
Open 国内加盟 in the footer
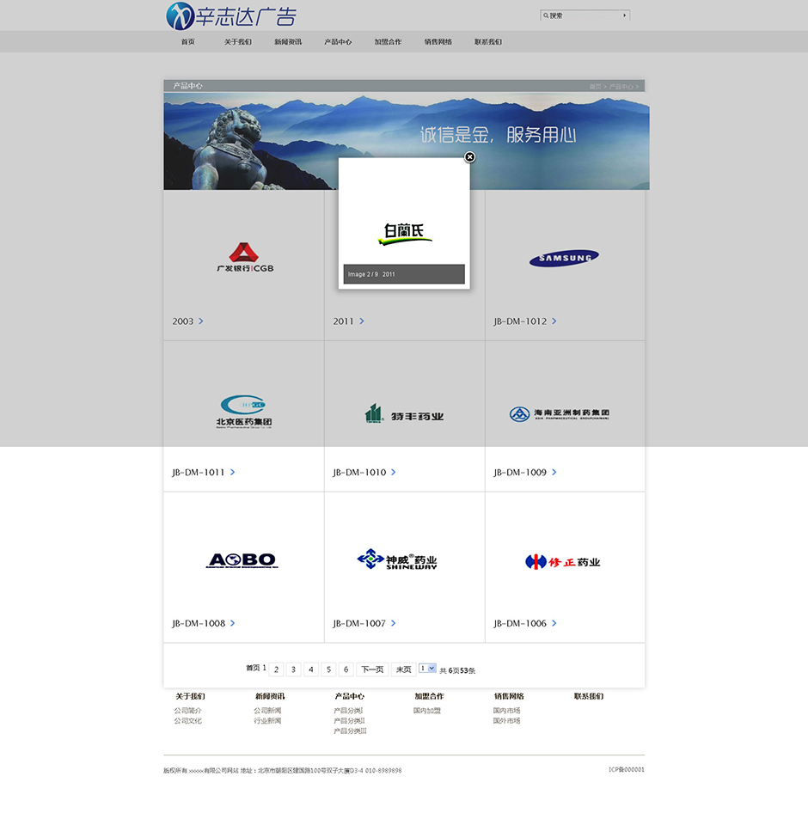[427, 711]
